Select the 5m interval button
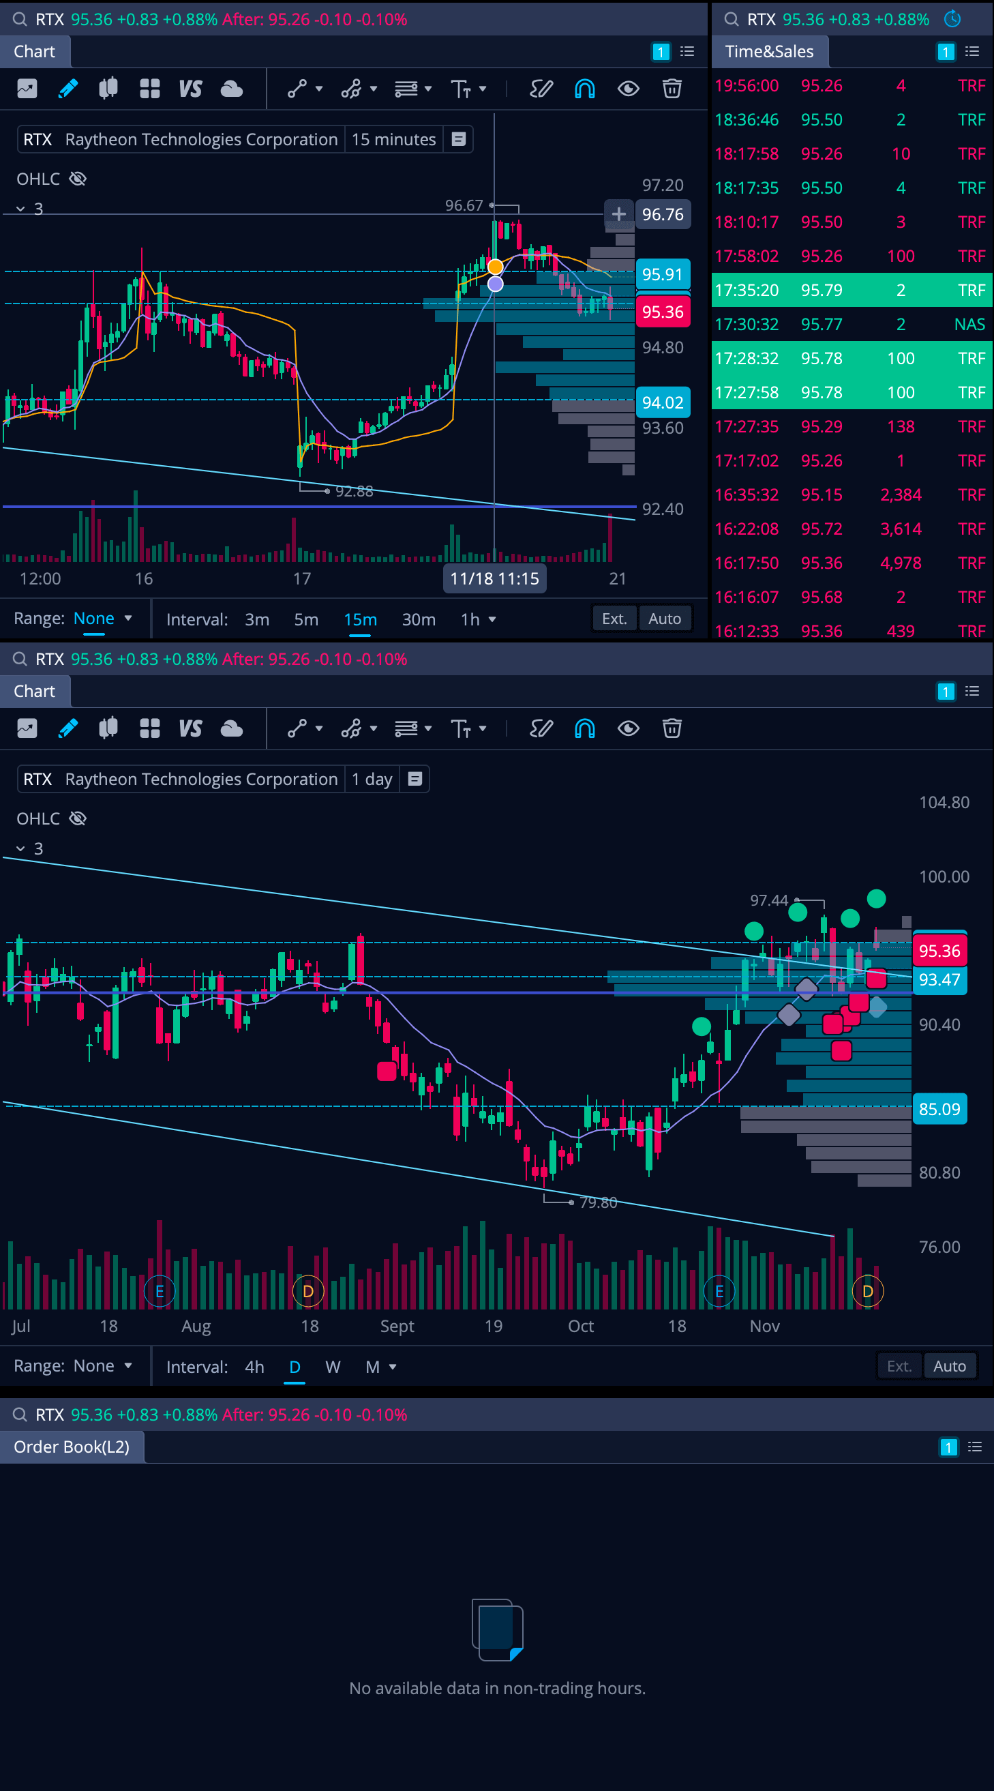 pos(306,619)
